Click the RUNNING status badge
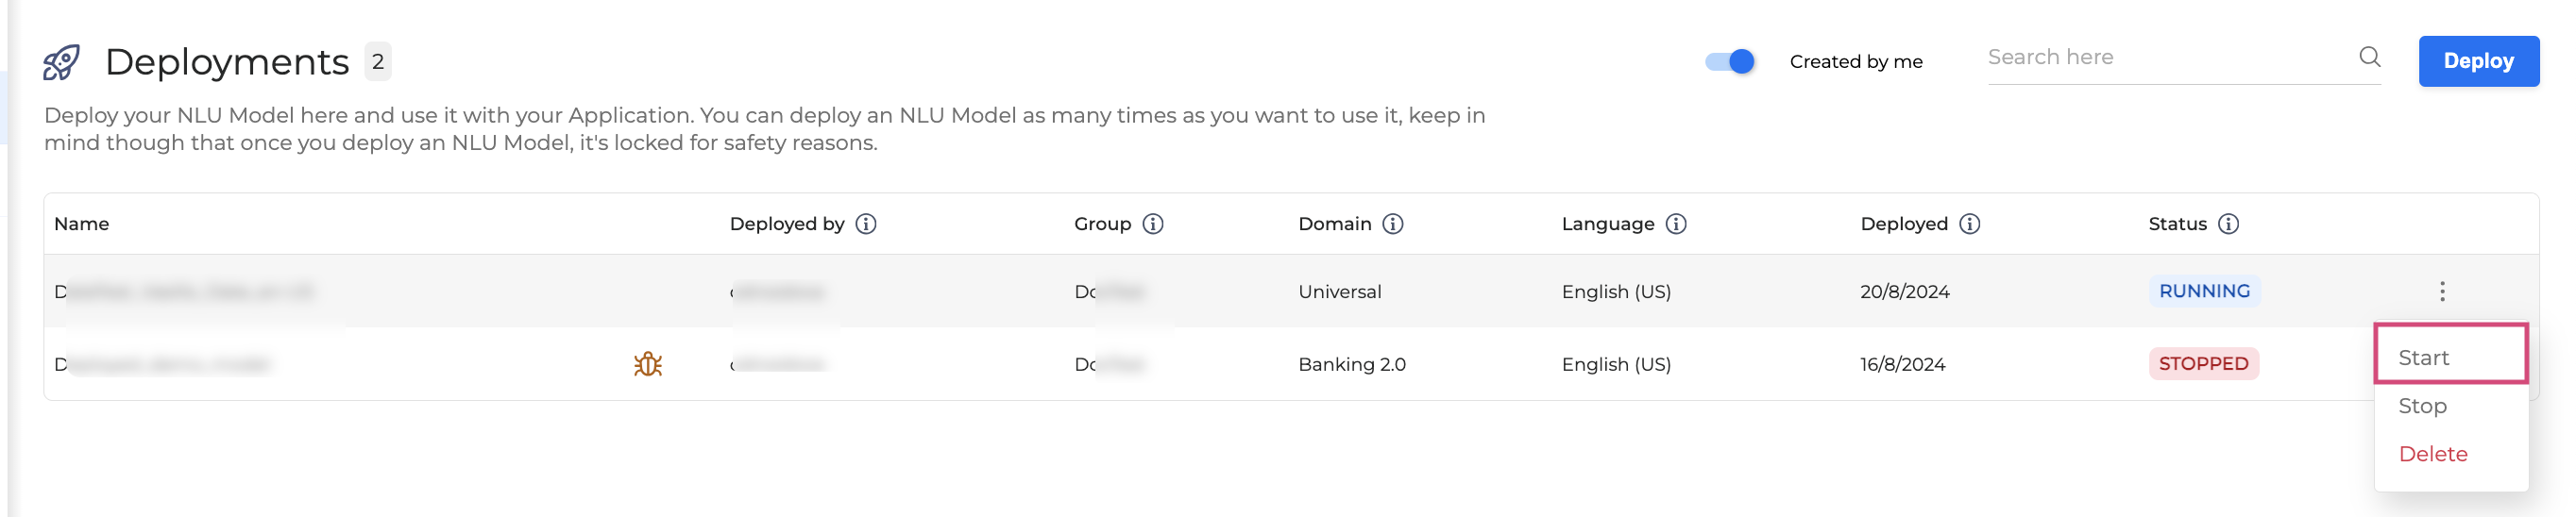 2204,291
